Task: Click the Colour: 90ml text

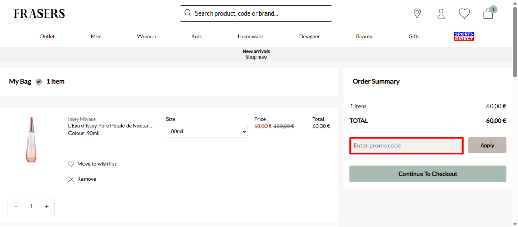Action: [83, 133]
